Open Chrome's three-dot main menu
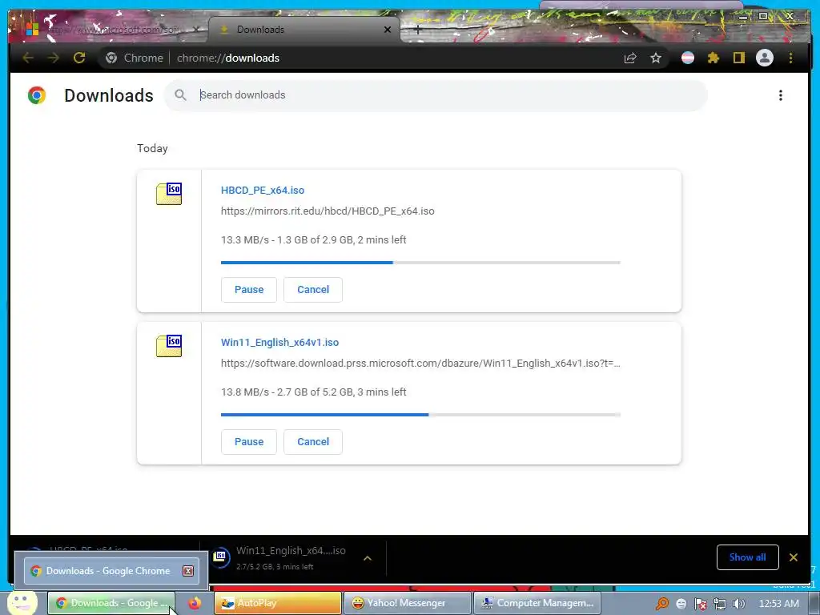Screen dimensions: 820x615 (x=790, y=58)
